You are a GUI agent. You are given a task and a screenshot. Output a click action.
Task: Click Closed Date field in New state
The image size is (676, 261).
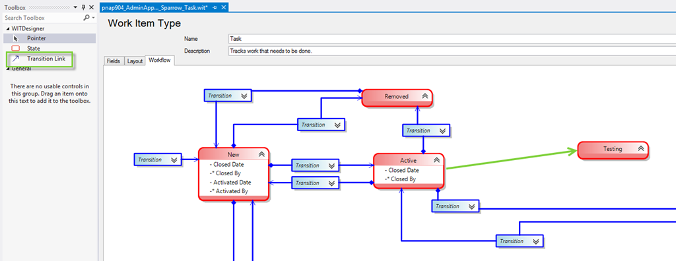(x=228, y=164)
